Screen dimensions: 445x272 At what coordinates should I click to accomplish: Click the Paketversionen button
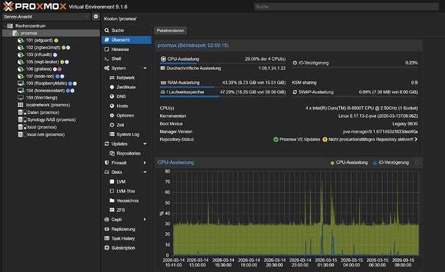170,31
